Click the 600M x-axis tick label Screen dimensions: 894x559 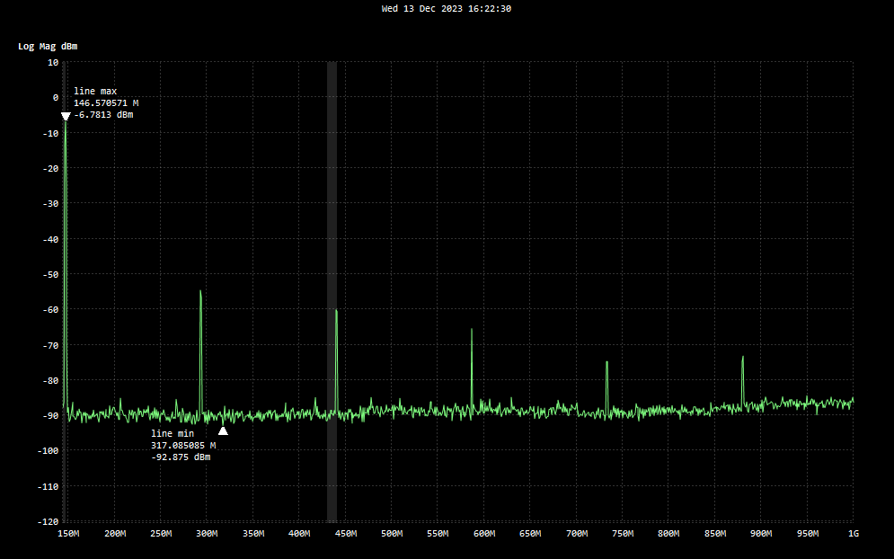[x=484, y=533]
